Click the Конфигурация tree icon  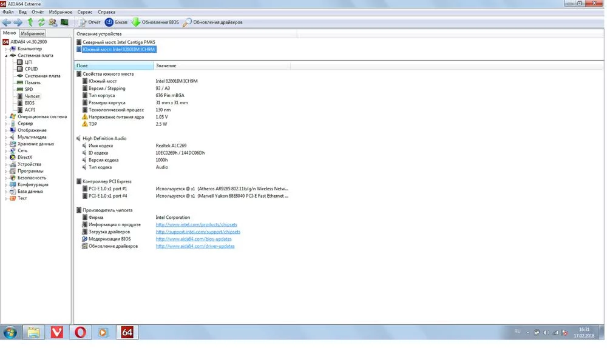coord(13,184)
